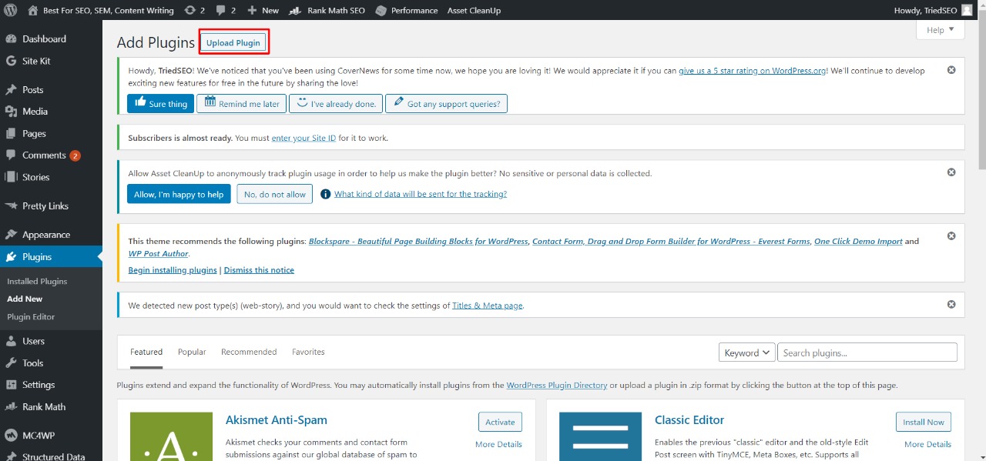
Task: Click the Sure thing button
Action: (160, 104)
